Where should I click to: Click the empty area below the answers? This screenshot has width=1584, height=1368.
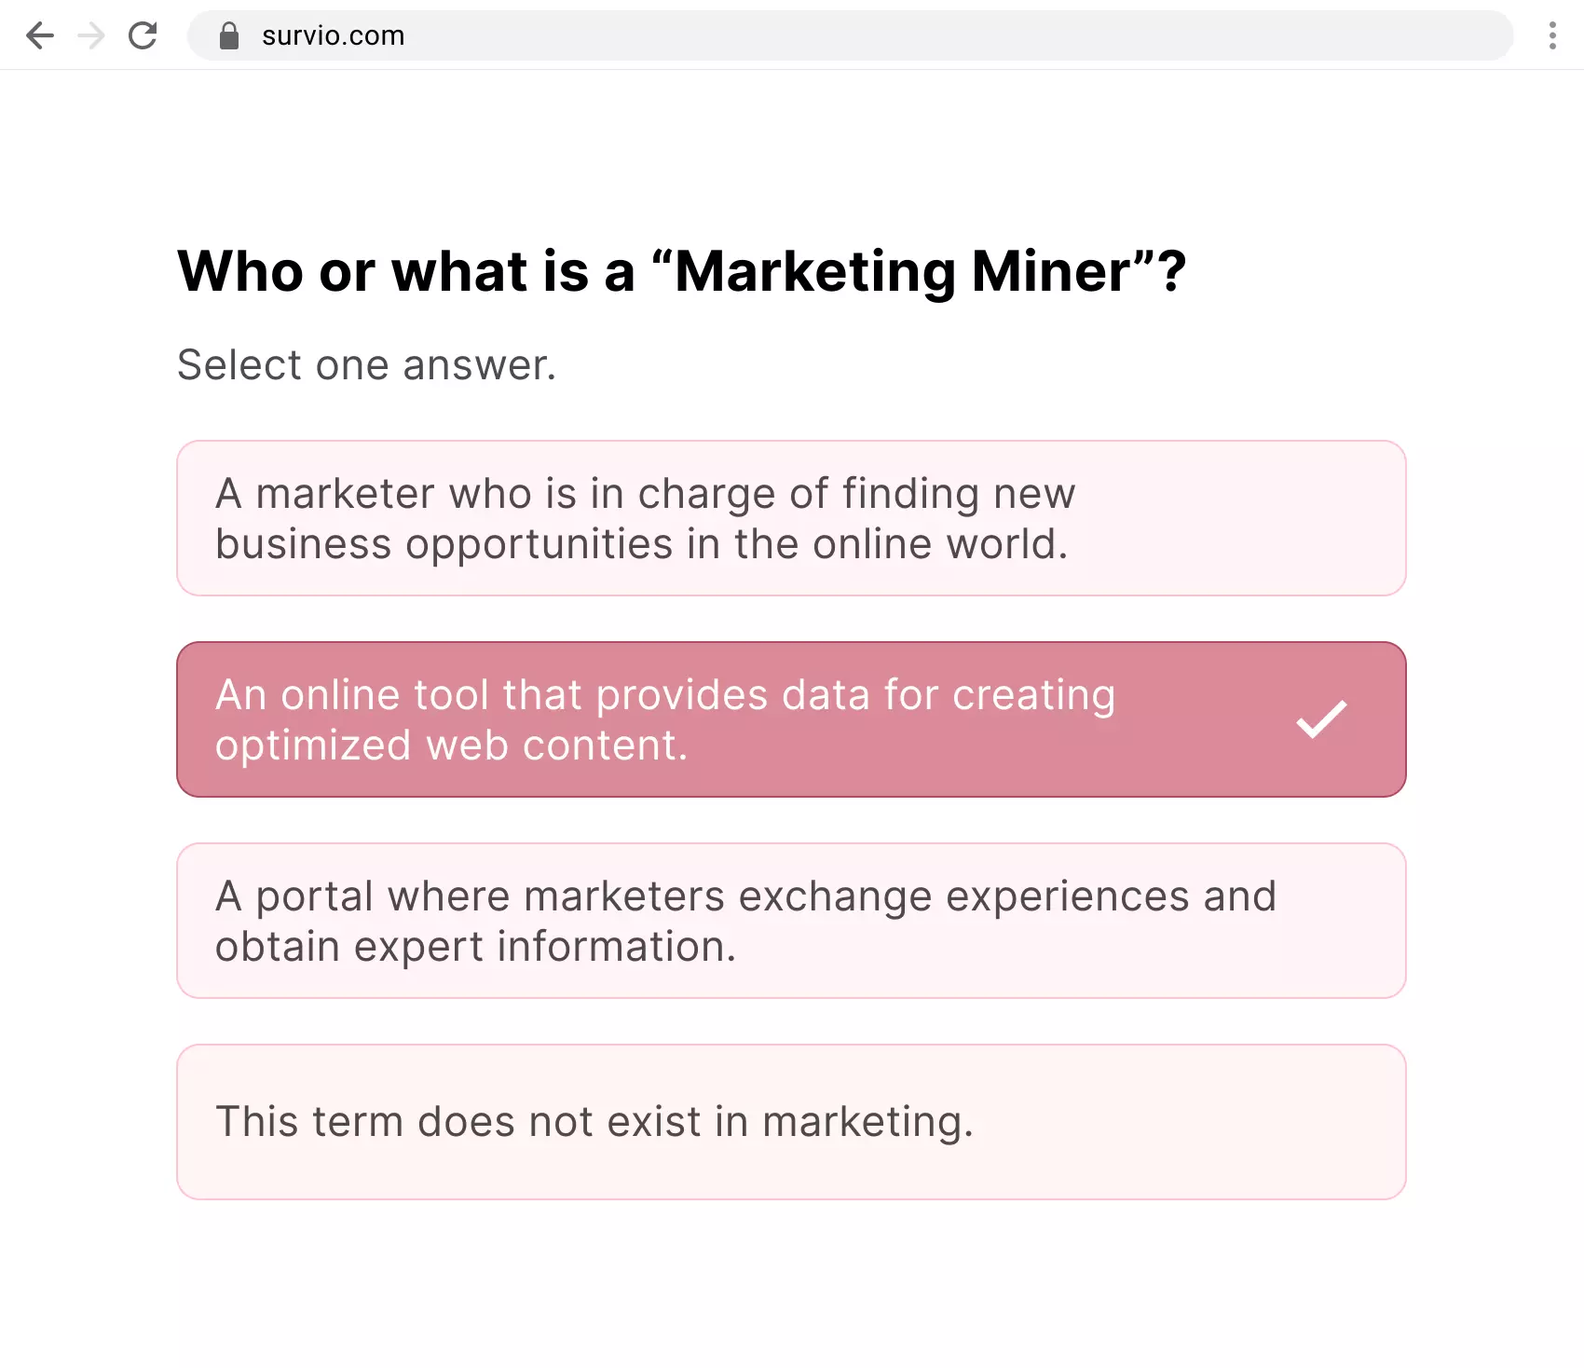(790, 1295)
